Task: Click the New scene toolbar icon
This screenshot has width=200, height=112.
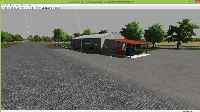Action: 3,8
